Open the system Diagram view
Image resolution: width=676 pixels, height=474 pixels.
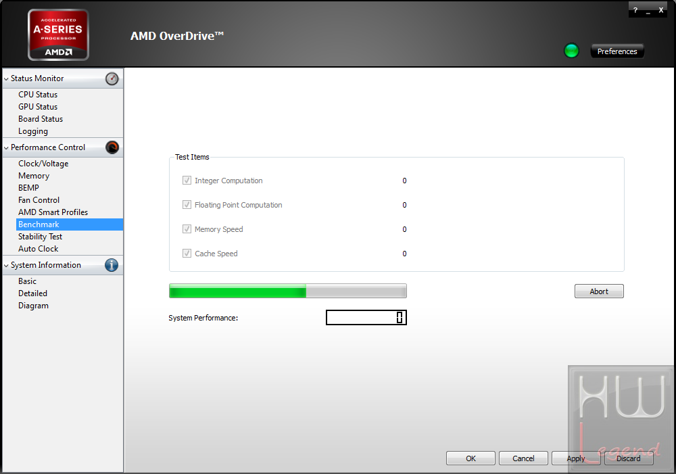pos(33,306)
